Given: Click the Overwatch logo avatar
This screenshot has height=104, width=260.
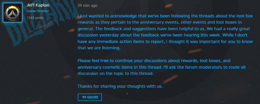Looking at the screenshot, I should (13, 13).
